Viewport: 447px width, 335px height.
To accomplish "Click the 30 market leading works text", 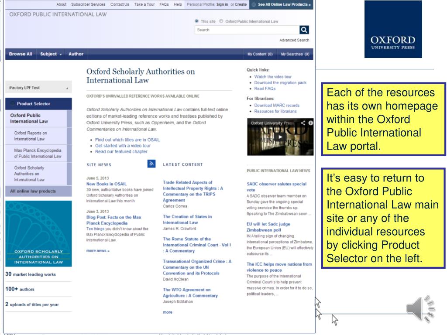I will point(31,274).
